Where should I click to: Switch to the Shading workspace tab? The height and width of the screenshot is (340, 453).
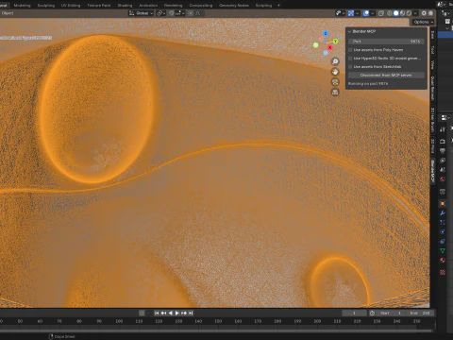(x=125, y=6)
